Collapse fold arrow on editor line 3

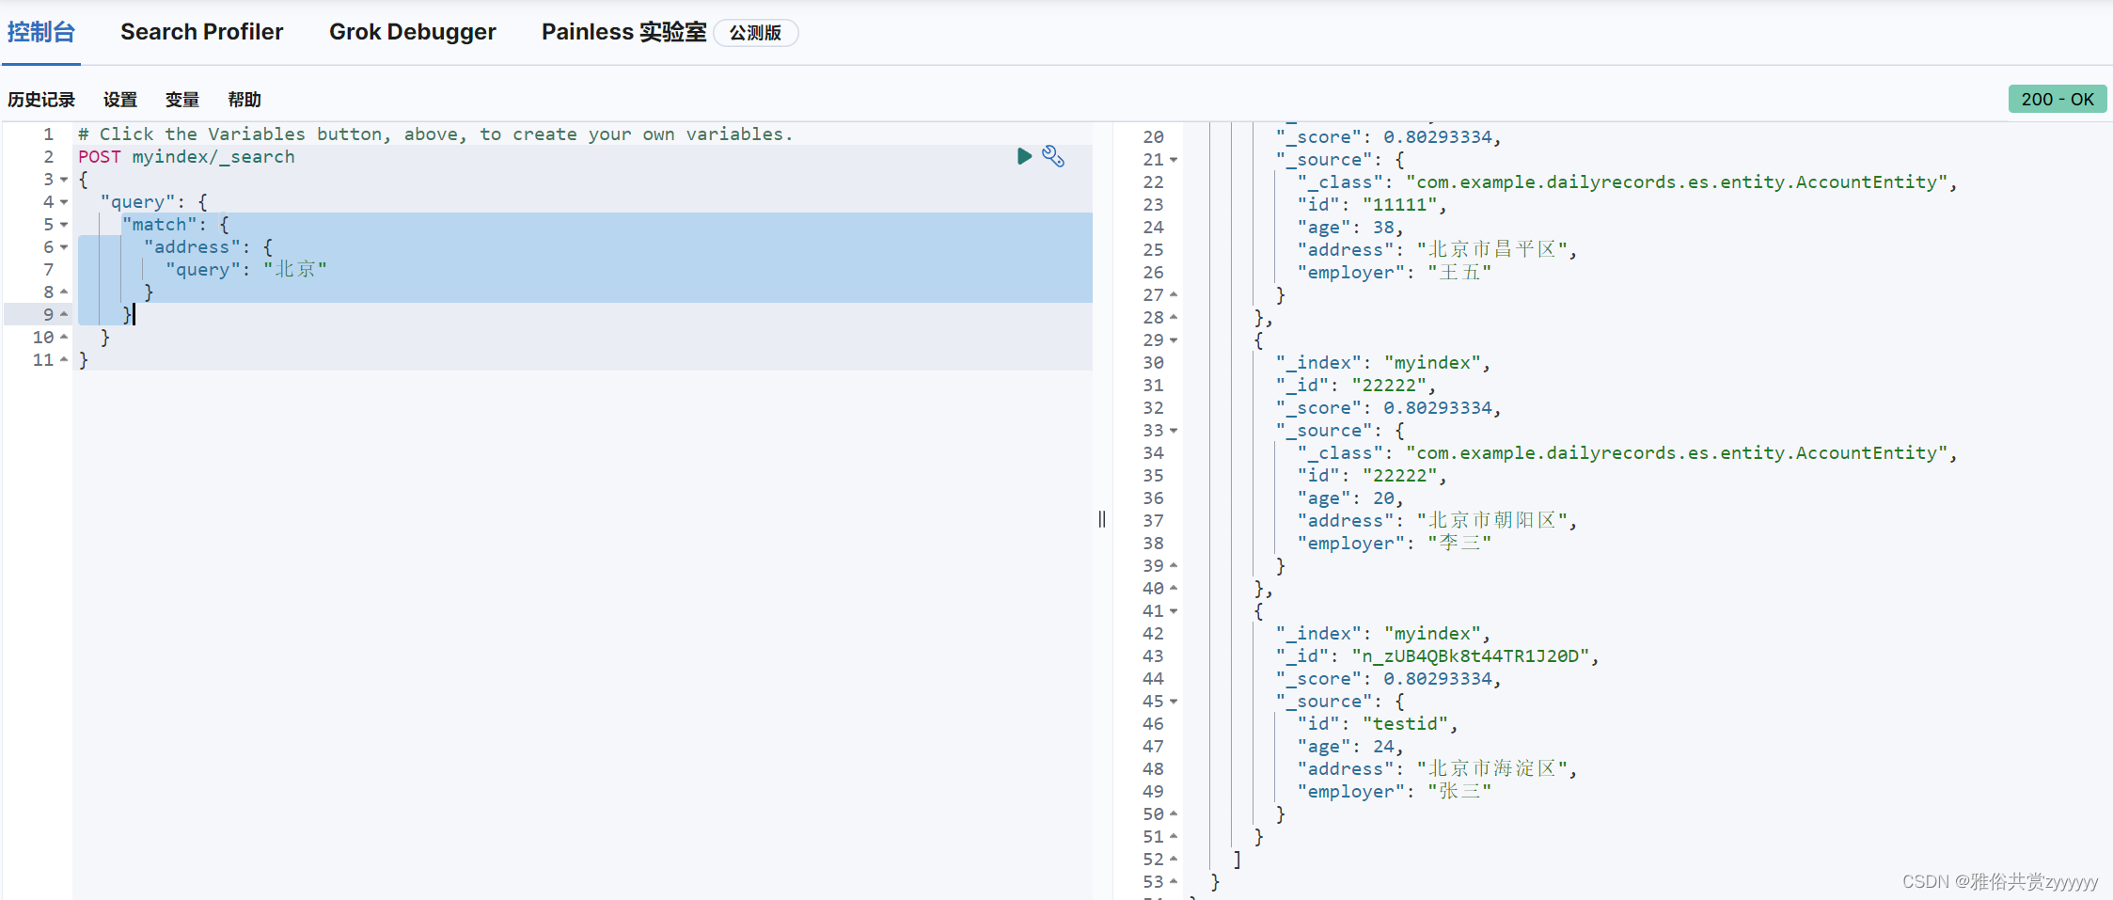point(64,180)
